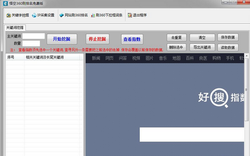
Task: Click 退出程序 to exit the program
Action: pos(137,15)
